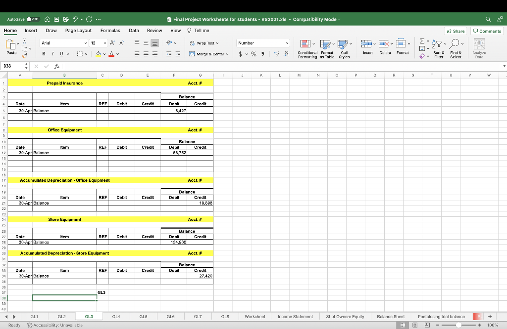Viewport: 507px width, 329px height.
Task: Zoom in with the plus button
Action: coord(480,325)
